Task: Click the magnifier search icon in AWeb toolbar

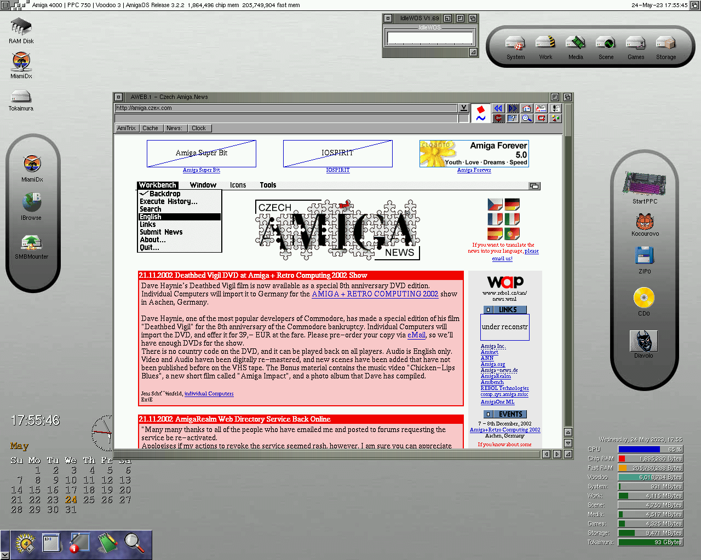Action: tap(527, 118)
